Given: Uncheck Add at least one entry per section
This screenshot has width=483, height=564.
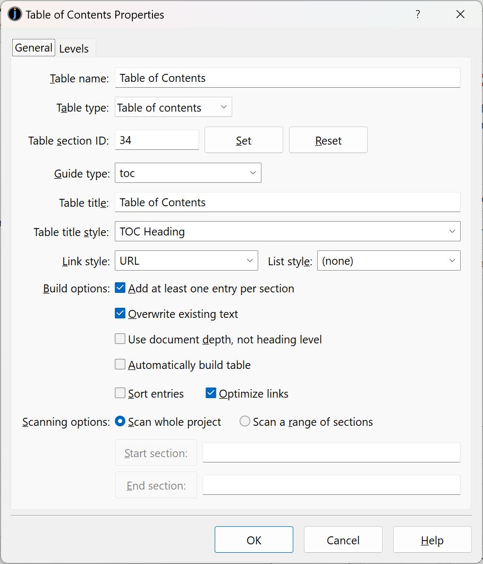Looking at the screenshot, I should click(x=120, y=289).
